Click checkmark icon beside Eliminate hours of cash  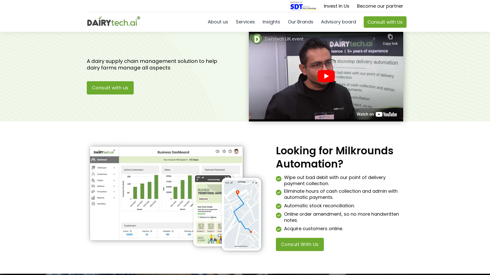[279, 193]
